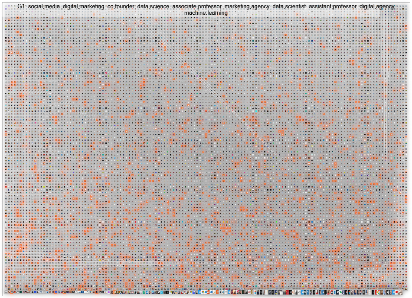Select the white G on blue node thumbnail

point(41,292)
